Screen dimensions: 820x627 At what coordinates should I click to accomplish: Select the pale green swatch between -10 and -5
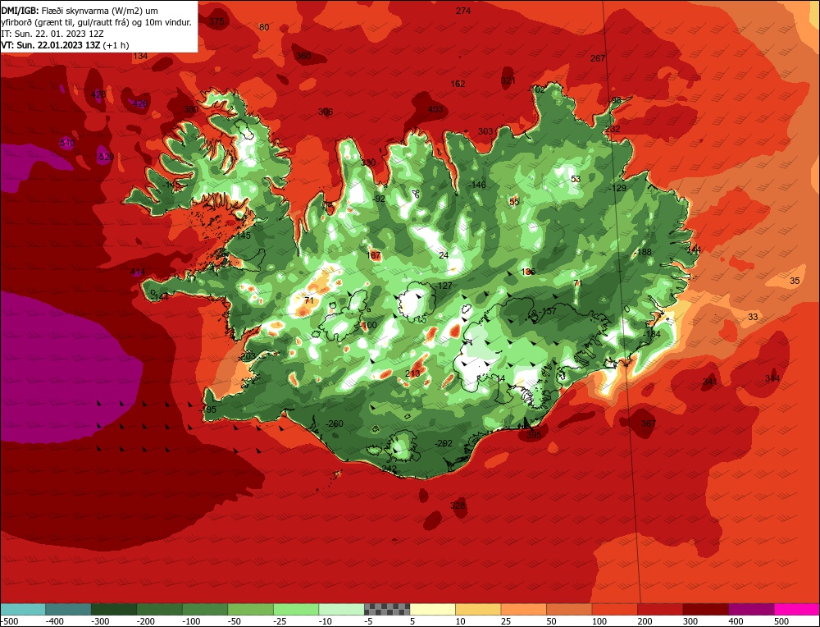coord(341,609)
